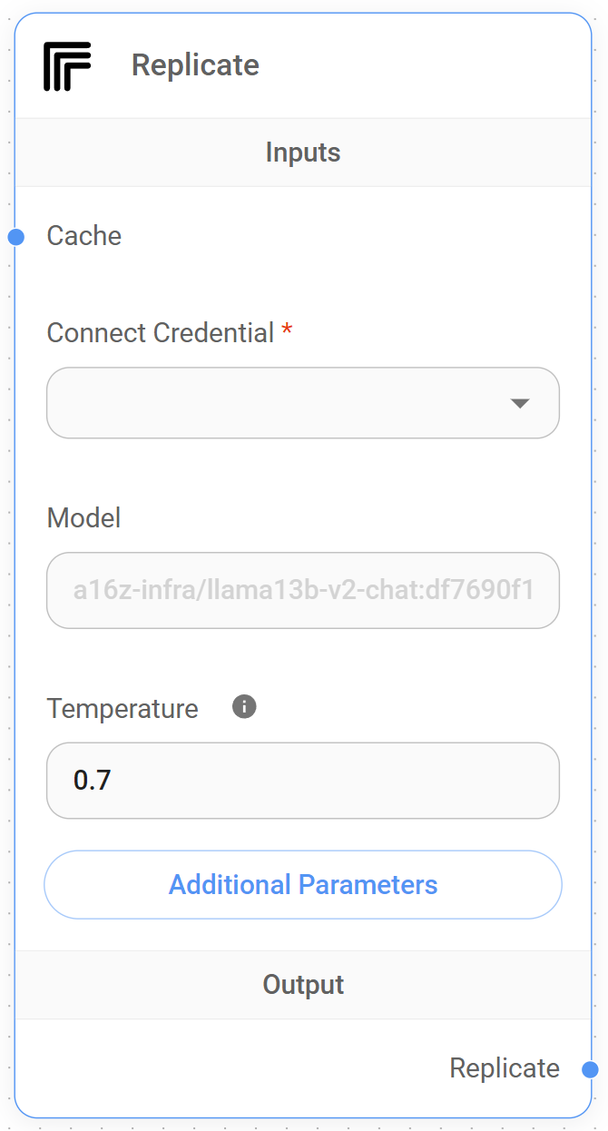Click the Model label
608x1131 pixels.
(x=83, y=518)
